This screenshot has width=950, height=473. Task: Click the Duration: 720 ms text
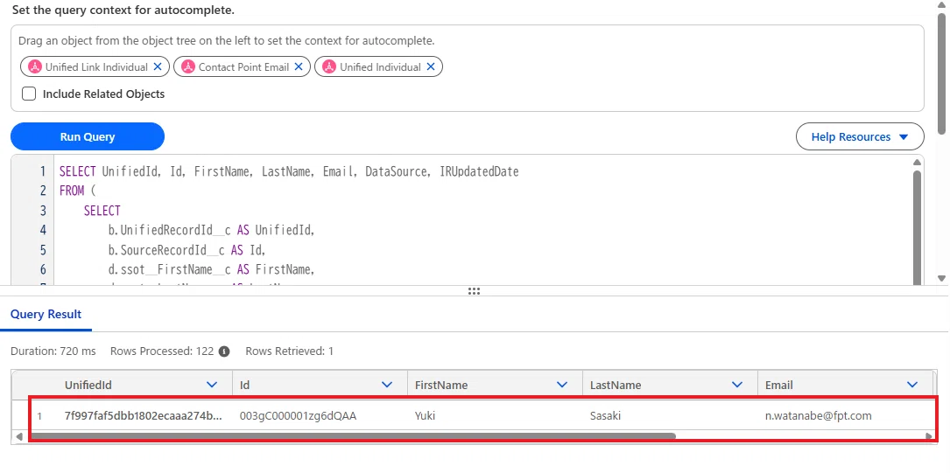pyautogui.click(x=53, y=351)
